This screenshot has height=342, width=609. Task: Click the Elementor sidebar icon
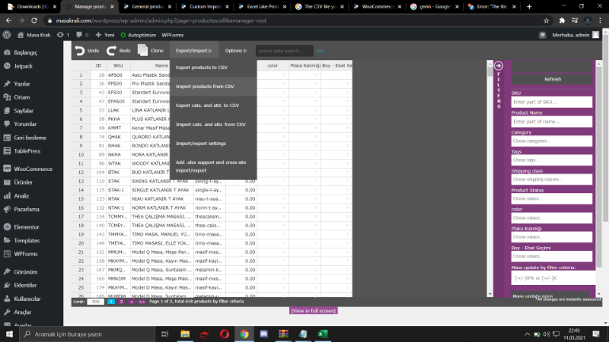pyautogui.click(x=7, y=226)
